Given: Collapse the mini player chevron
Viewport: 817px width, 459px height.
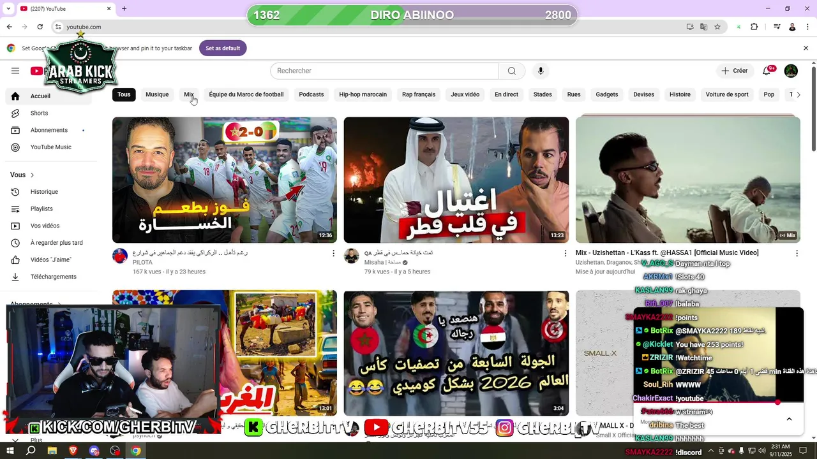Looking at the screenshot, I should (789, 419).
